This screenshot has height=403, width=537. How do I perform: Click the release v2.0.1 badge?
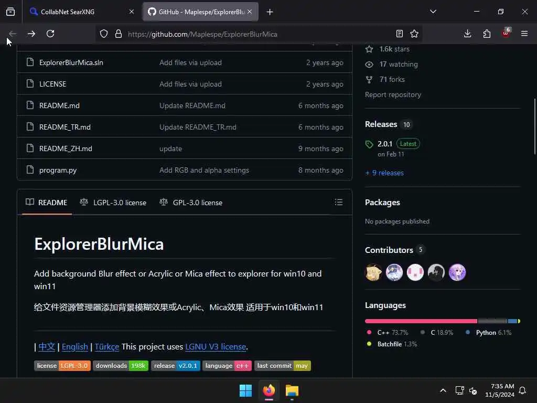point(175,366)
